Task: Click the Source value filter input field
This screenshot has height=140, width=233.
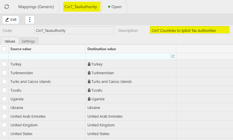Action: [x=47, y=56]
